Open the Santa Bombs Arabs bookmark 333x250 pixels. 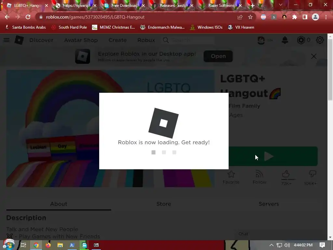click(25, 27)
